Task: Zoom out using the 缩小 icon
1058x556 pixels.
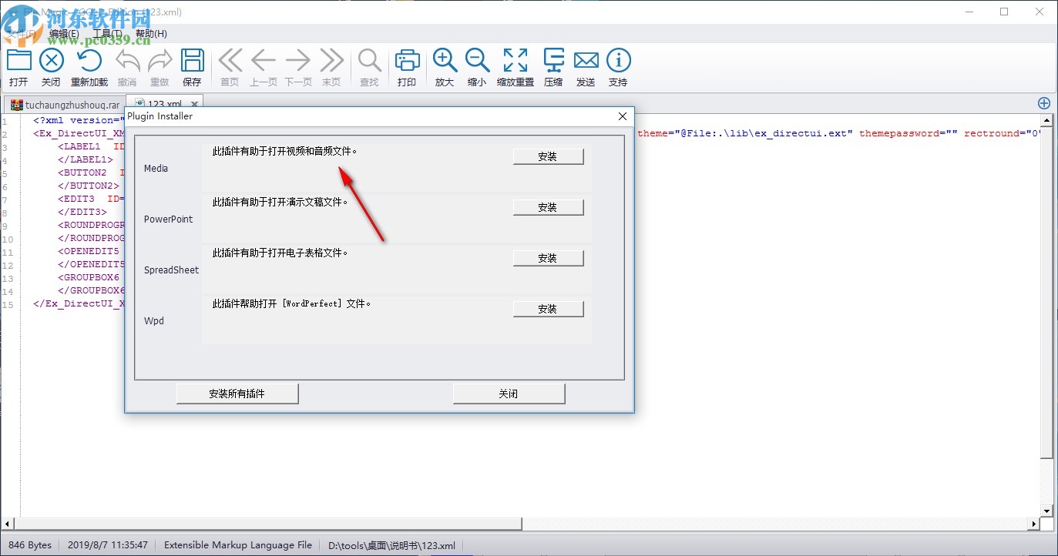Action: click(x=477, y=61)
